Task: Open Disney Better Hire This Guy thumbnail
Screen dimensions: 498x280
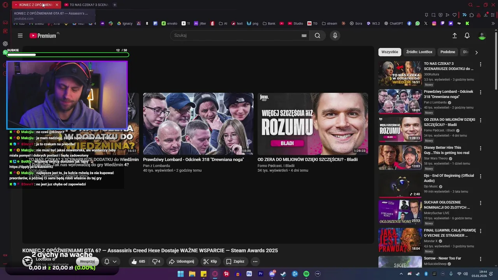Action: tap(400, 157)
